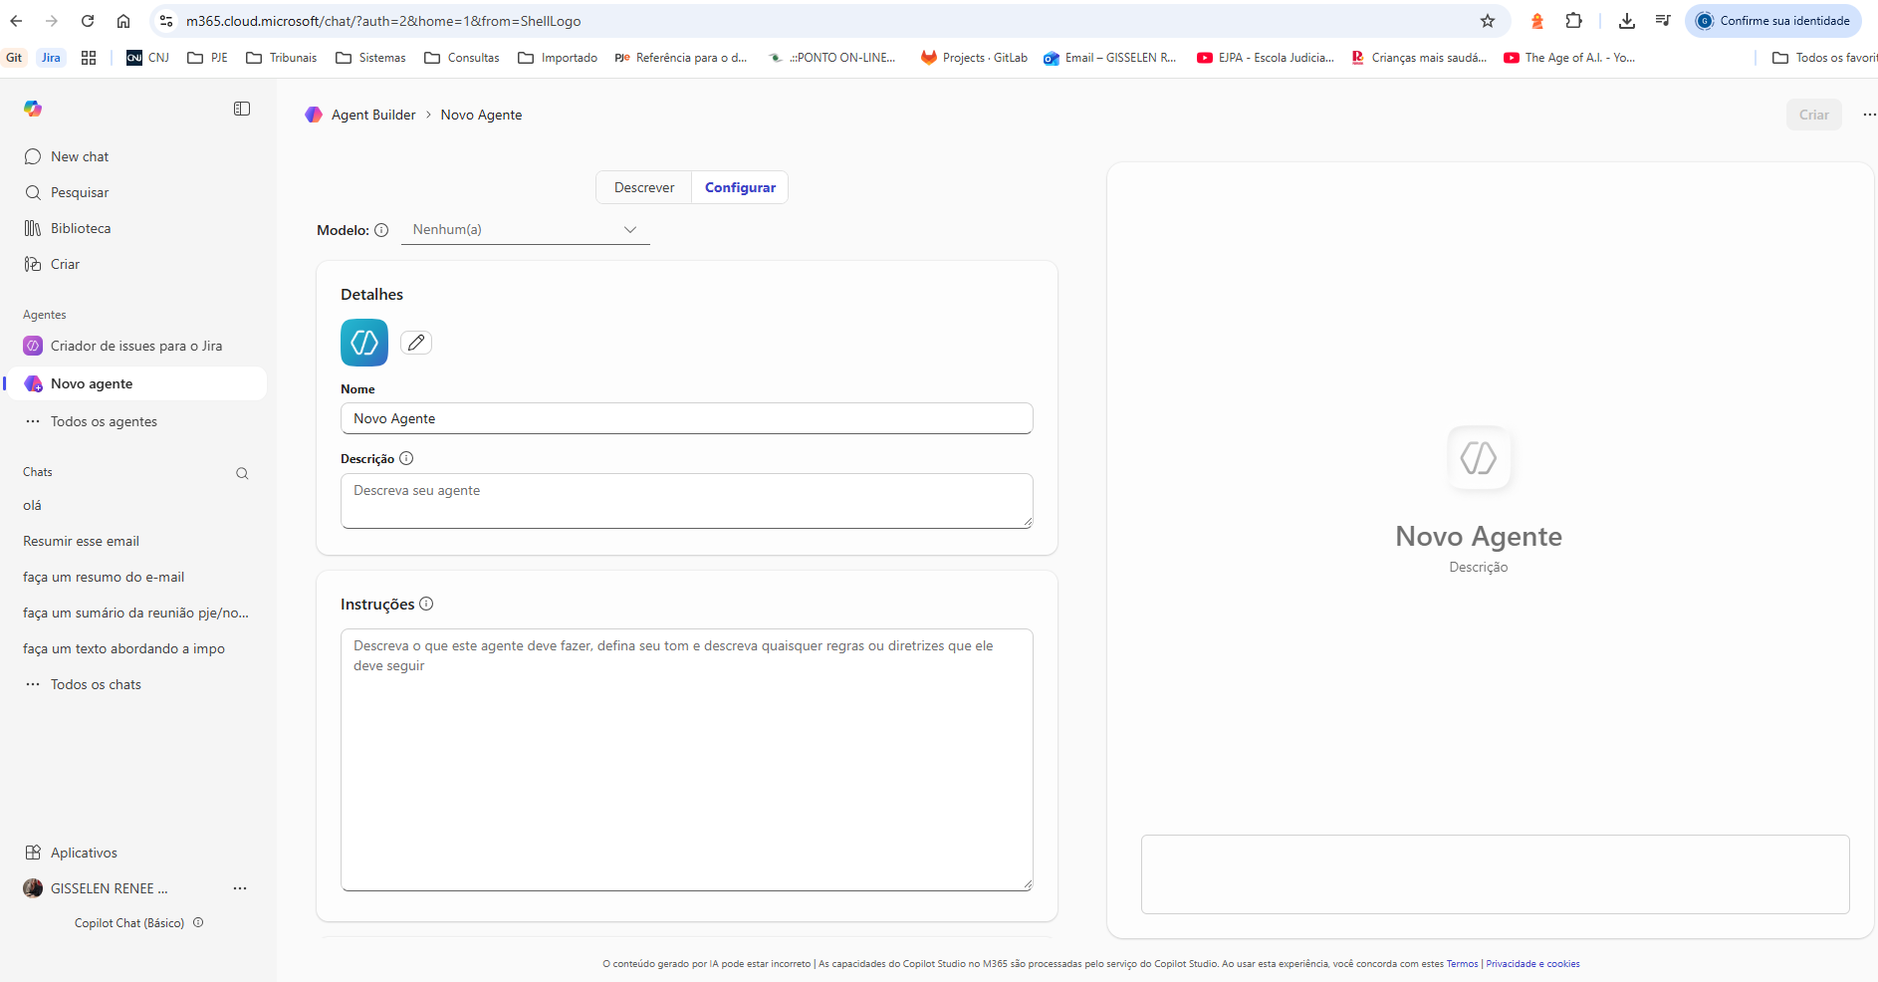Click the Criar button at top right
Image resolution: width=1878 pixels, height=982 pixels.
click(1813, 115)
